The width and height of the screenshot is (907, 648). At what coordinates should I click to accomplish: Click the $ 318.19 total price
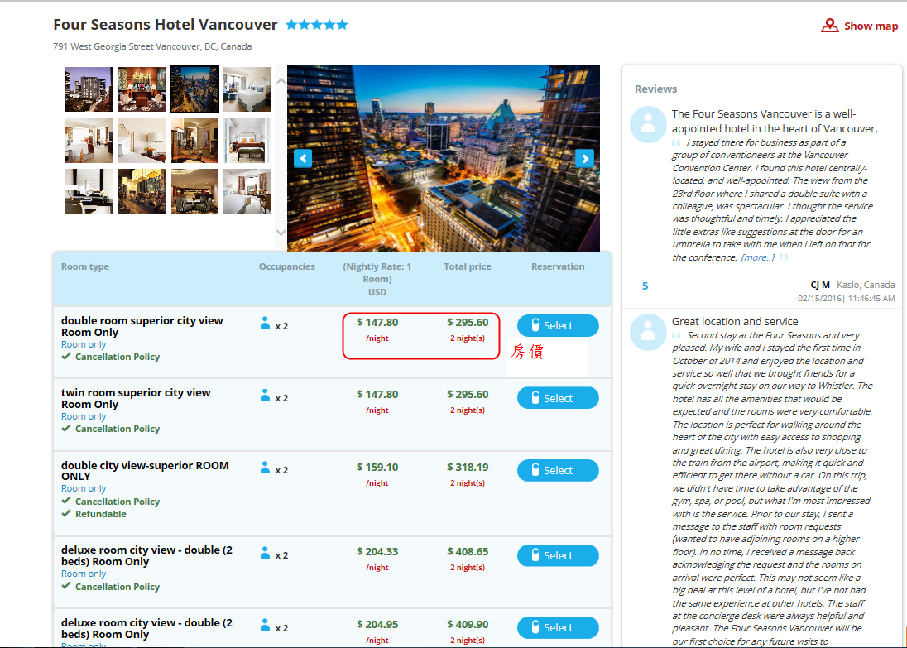(x=468, y=467)
